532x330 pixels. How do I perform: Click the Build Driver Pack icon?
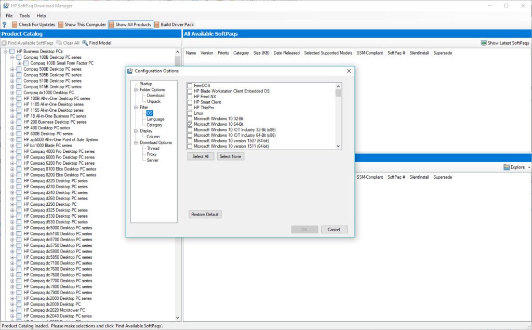coord(157,24)
